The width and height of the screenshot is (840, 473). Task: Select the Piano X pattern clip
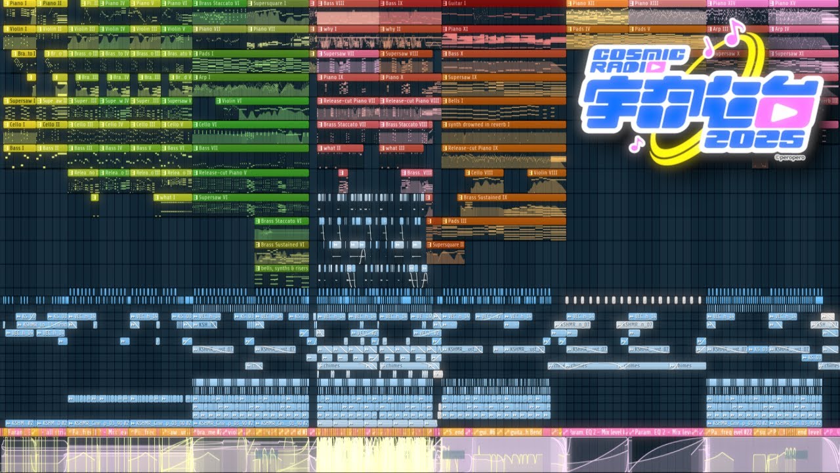click(x=410, y=78)
